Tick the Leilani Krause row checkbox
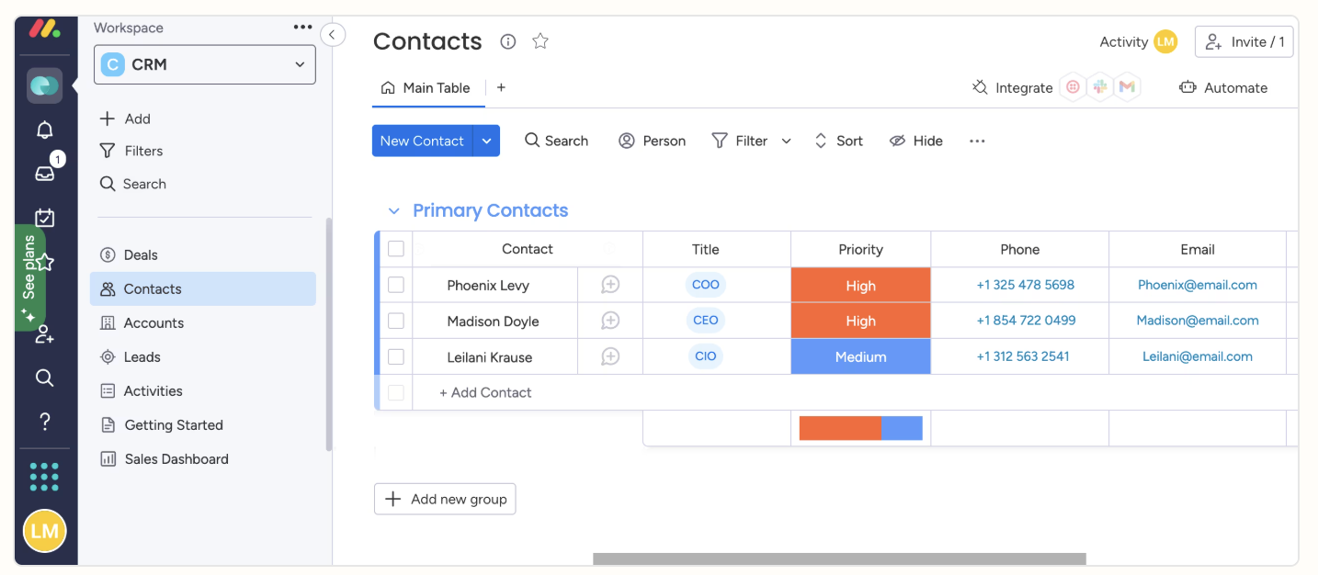The image size is (1318, 575). 396,356
